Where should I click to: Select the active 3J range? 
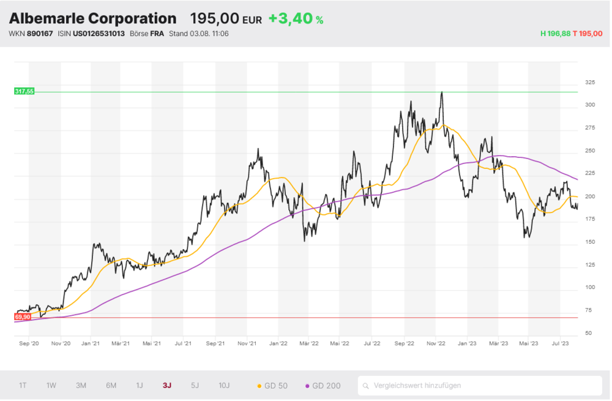click(x=167, y=386)
